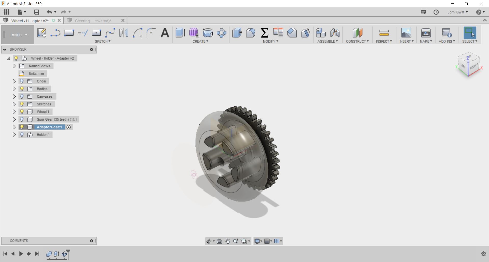Expand the Named Views folder
The image size is (489, 262).
(14, 66)
